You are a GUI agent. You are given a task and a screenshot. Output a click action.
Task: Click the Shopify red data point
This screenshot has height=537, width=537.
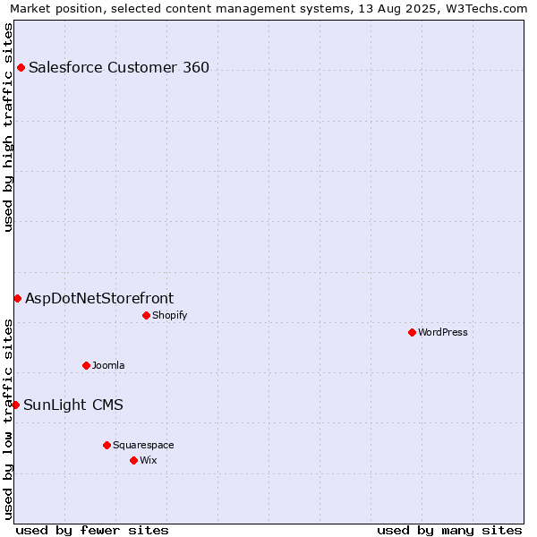tap(146, 315)
